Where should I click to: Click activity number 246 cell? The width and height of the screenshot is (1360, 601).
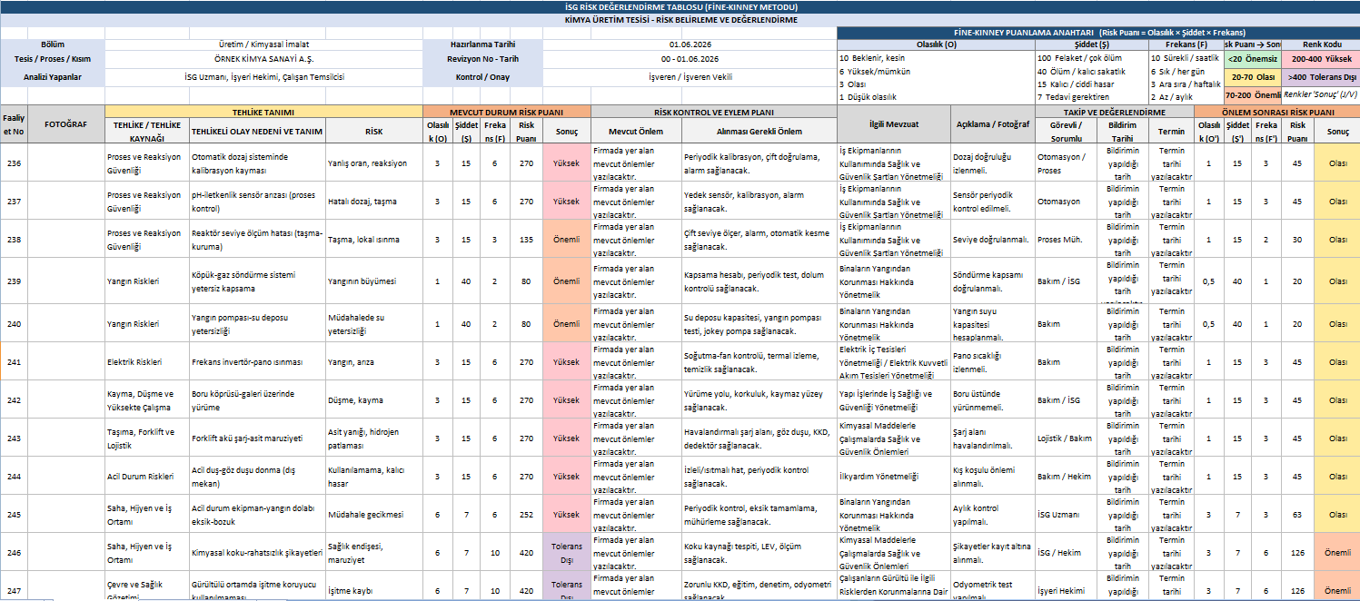click(x=14, y=552)
